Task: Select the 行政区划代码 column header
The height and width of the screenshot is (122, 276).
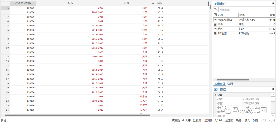Action: pyautogui.click(x=23, y=3)
